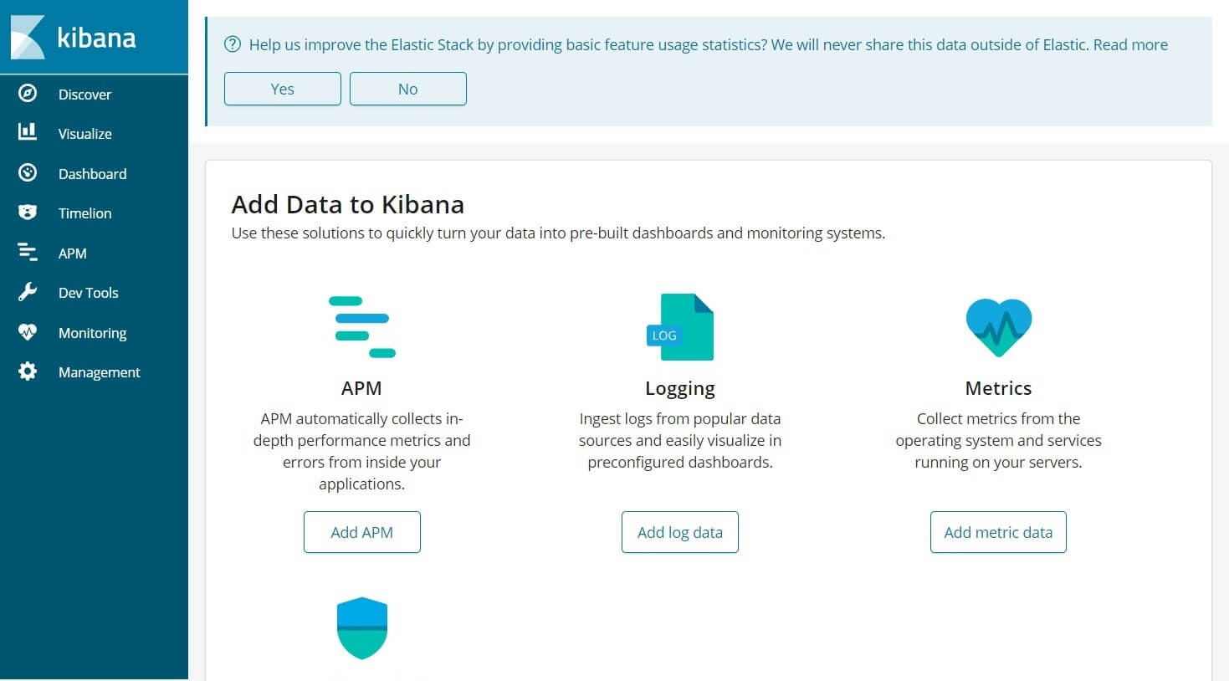Click the Dev Tools wrench icon
This screenshot has width=1229, height=681.
pos(28,292)
